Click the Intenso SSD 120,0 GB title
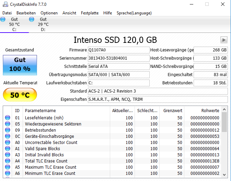Screen dimensions: 231x181 click(115, 40)
